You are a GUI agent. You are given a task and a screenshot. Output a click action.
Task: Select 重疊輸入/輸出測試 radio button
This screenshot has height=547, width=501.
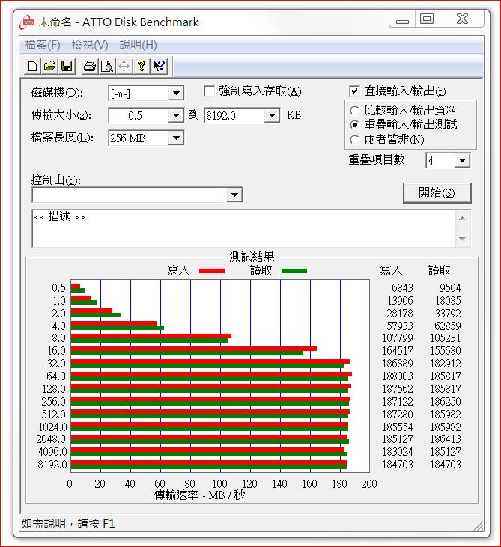click(354, 124)
